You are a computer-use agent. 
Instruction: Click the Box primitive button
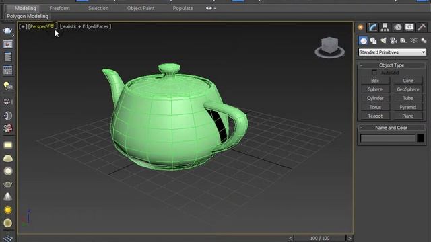coord(375,81)
